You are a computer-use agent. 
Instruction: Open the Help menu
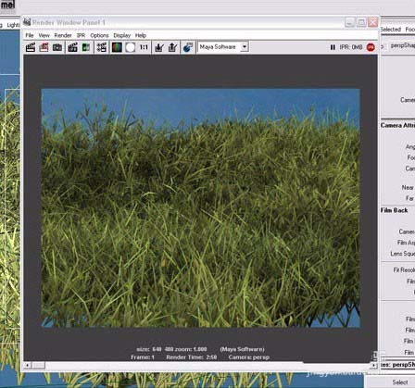[x=141, y=35]
